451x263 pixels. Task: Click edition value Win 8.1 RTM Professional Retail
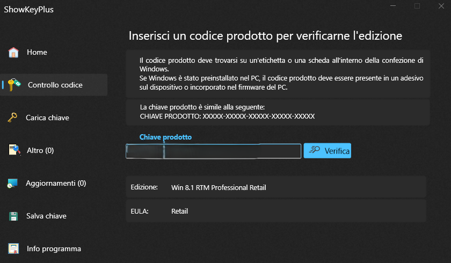(x=219, y=188)
